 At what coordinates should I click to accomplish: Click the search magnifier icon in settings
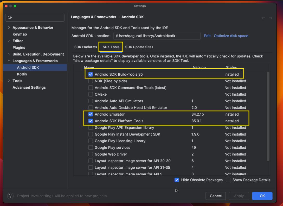(10, 17)
